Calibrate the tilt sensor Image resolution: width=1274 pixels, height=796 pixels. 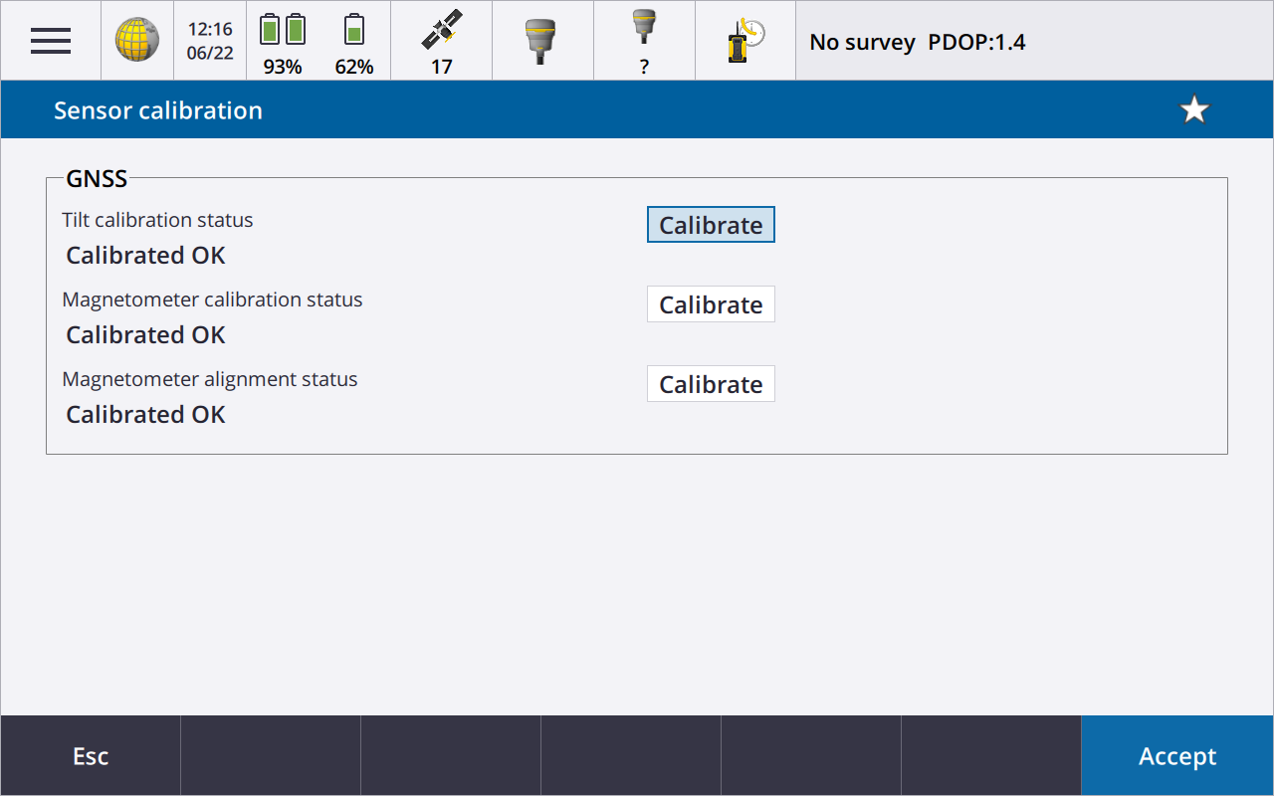point(711,225)
